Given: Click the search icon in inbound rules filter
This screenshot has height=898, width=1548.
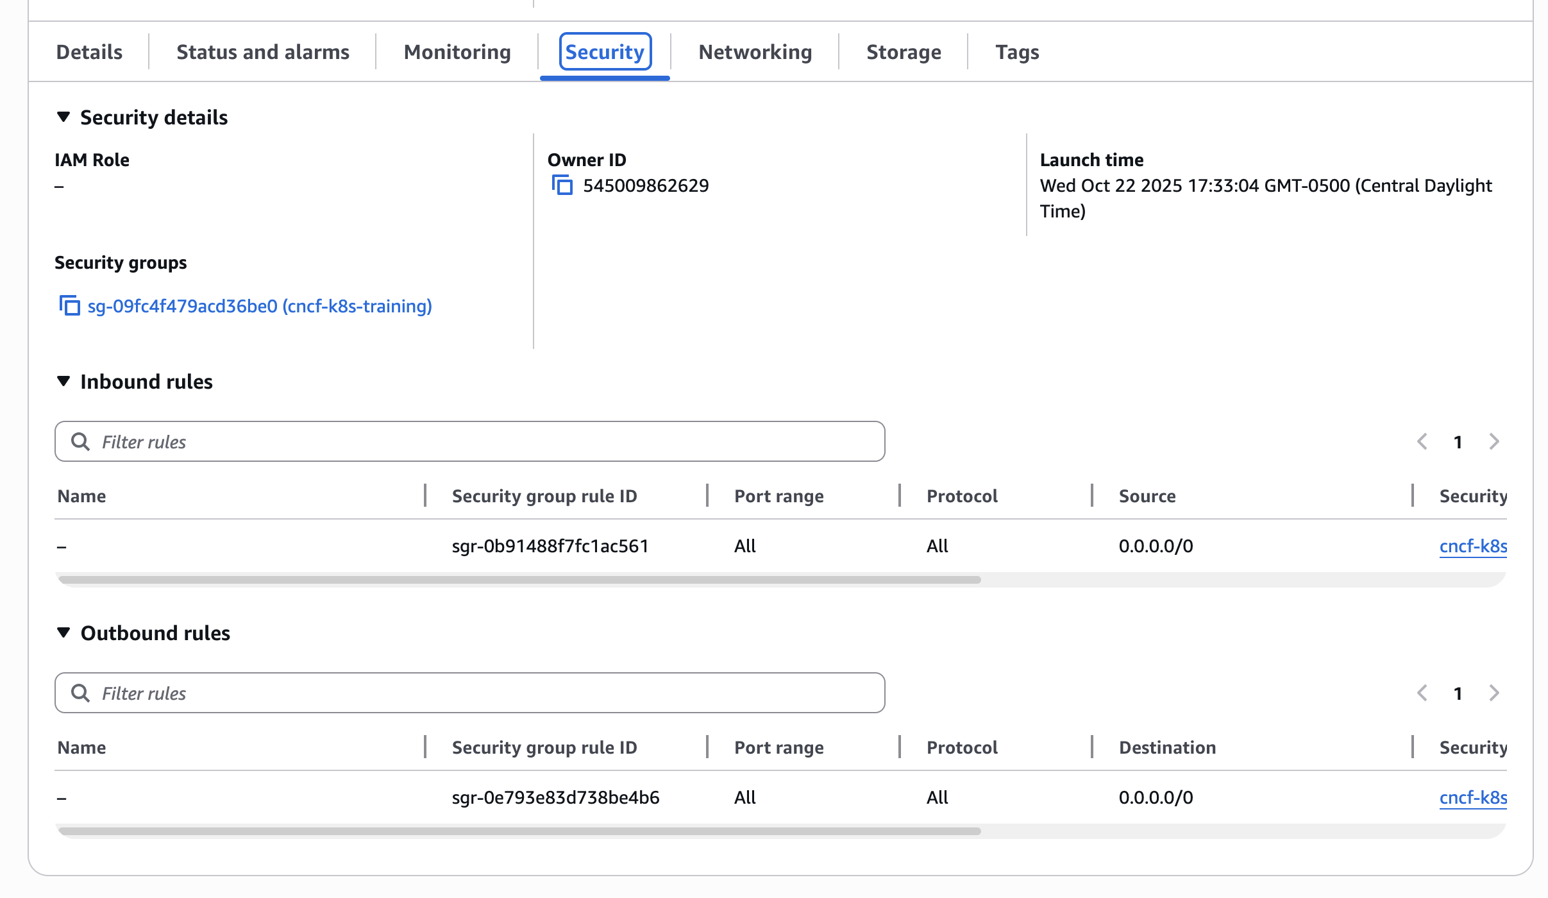Looking at the screenshot, I should pos(81,441).
